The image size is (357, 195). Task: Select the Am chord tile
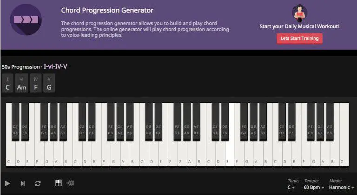click(x=22, y=84)
